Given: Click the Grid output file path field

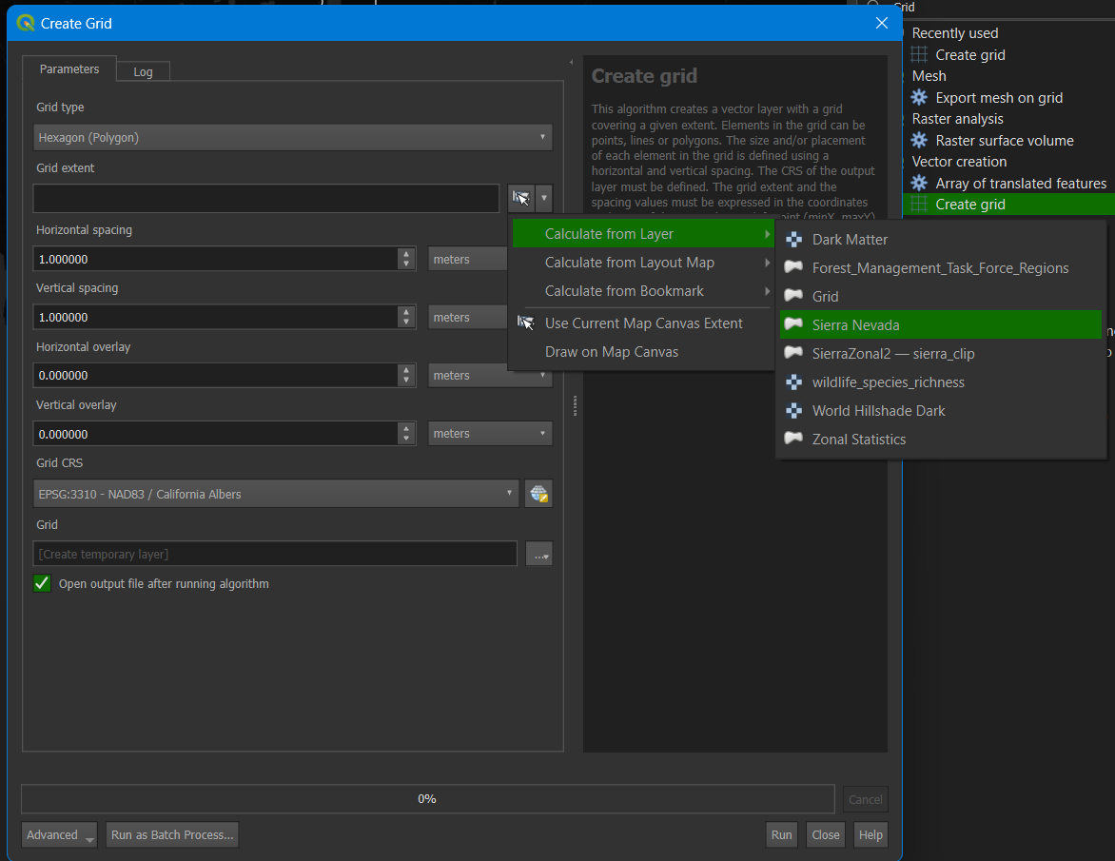Looking at the screenshot, I should tap(276, 553).
